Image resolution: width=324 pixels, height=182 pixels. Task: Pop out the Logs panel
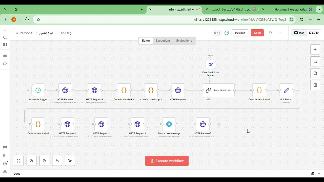pyautogui.click(x=313, y=174)
